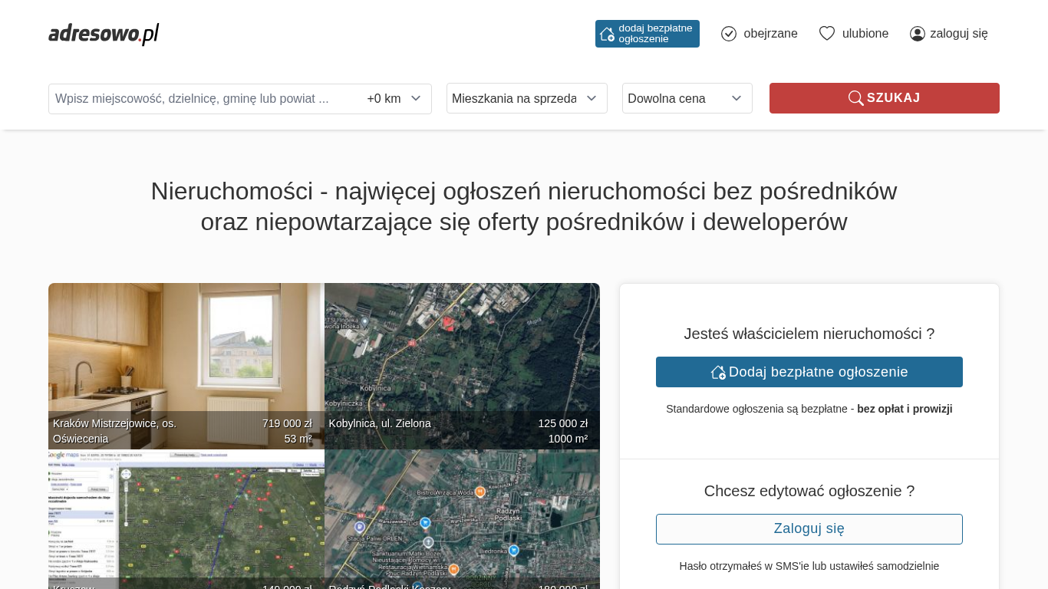Open Kobylnica ul. Zielona listing map

462,353
